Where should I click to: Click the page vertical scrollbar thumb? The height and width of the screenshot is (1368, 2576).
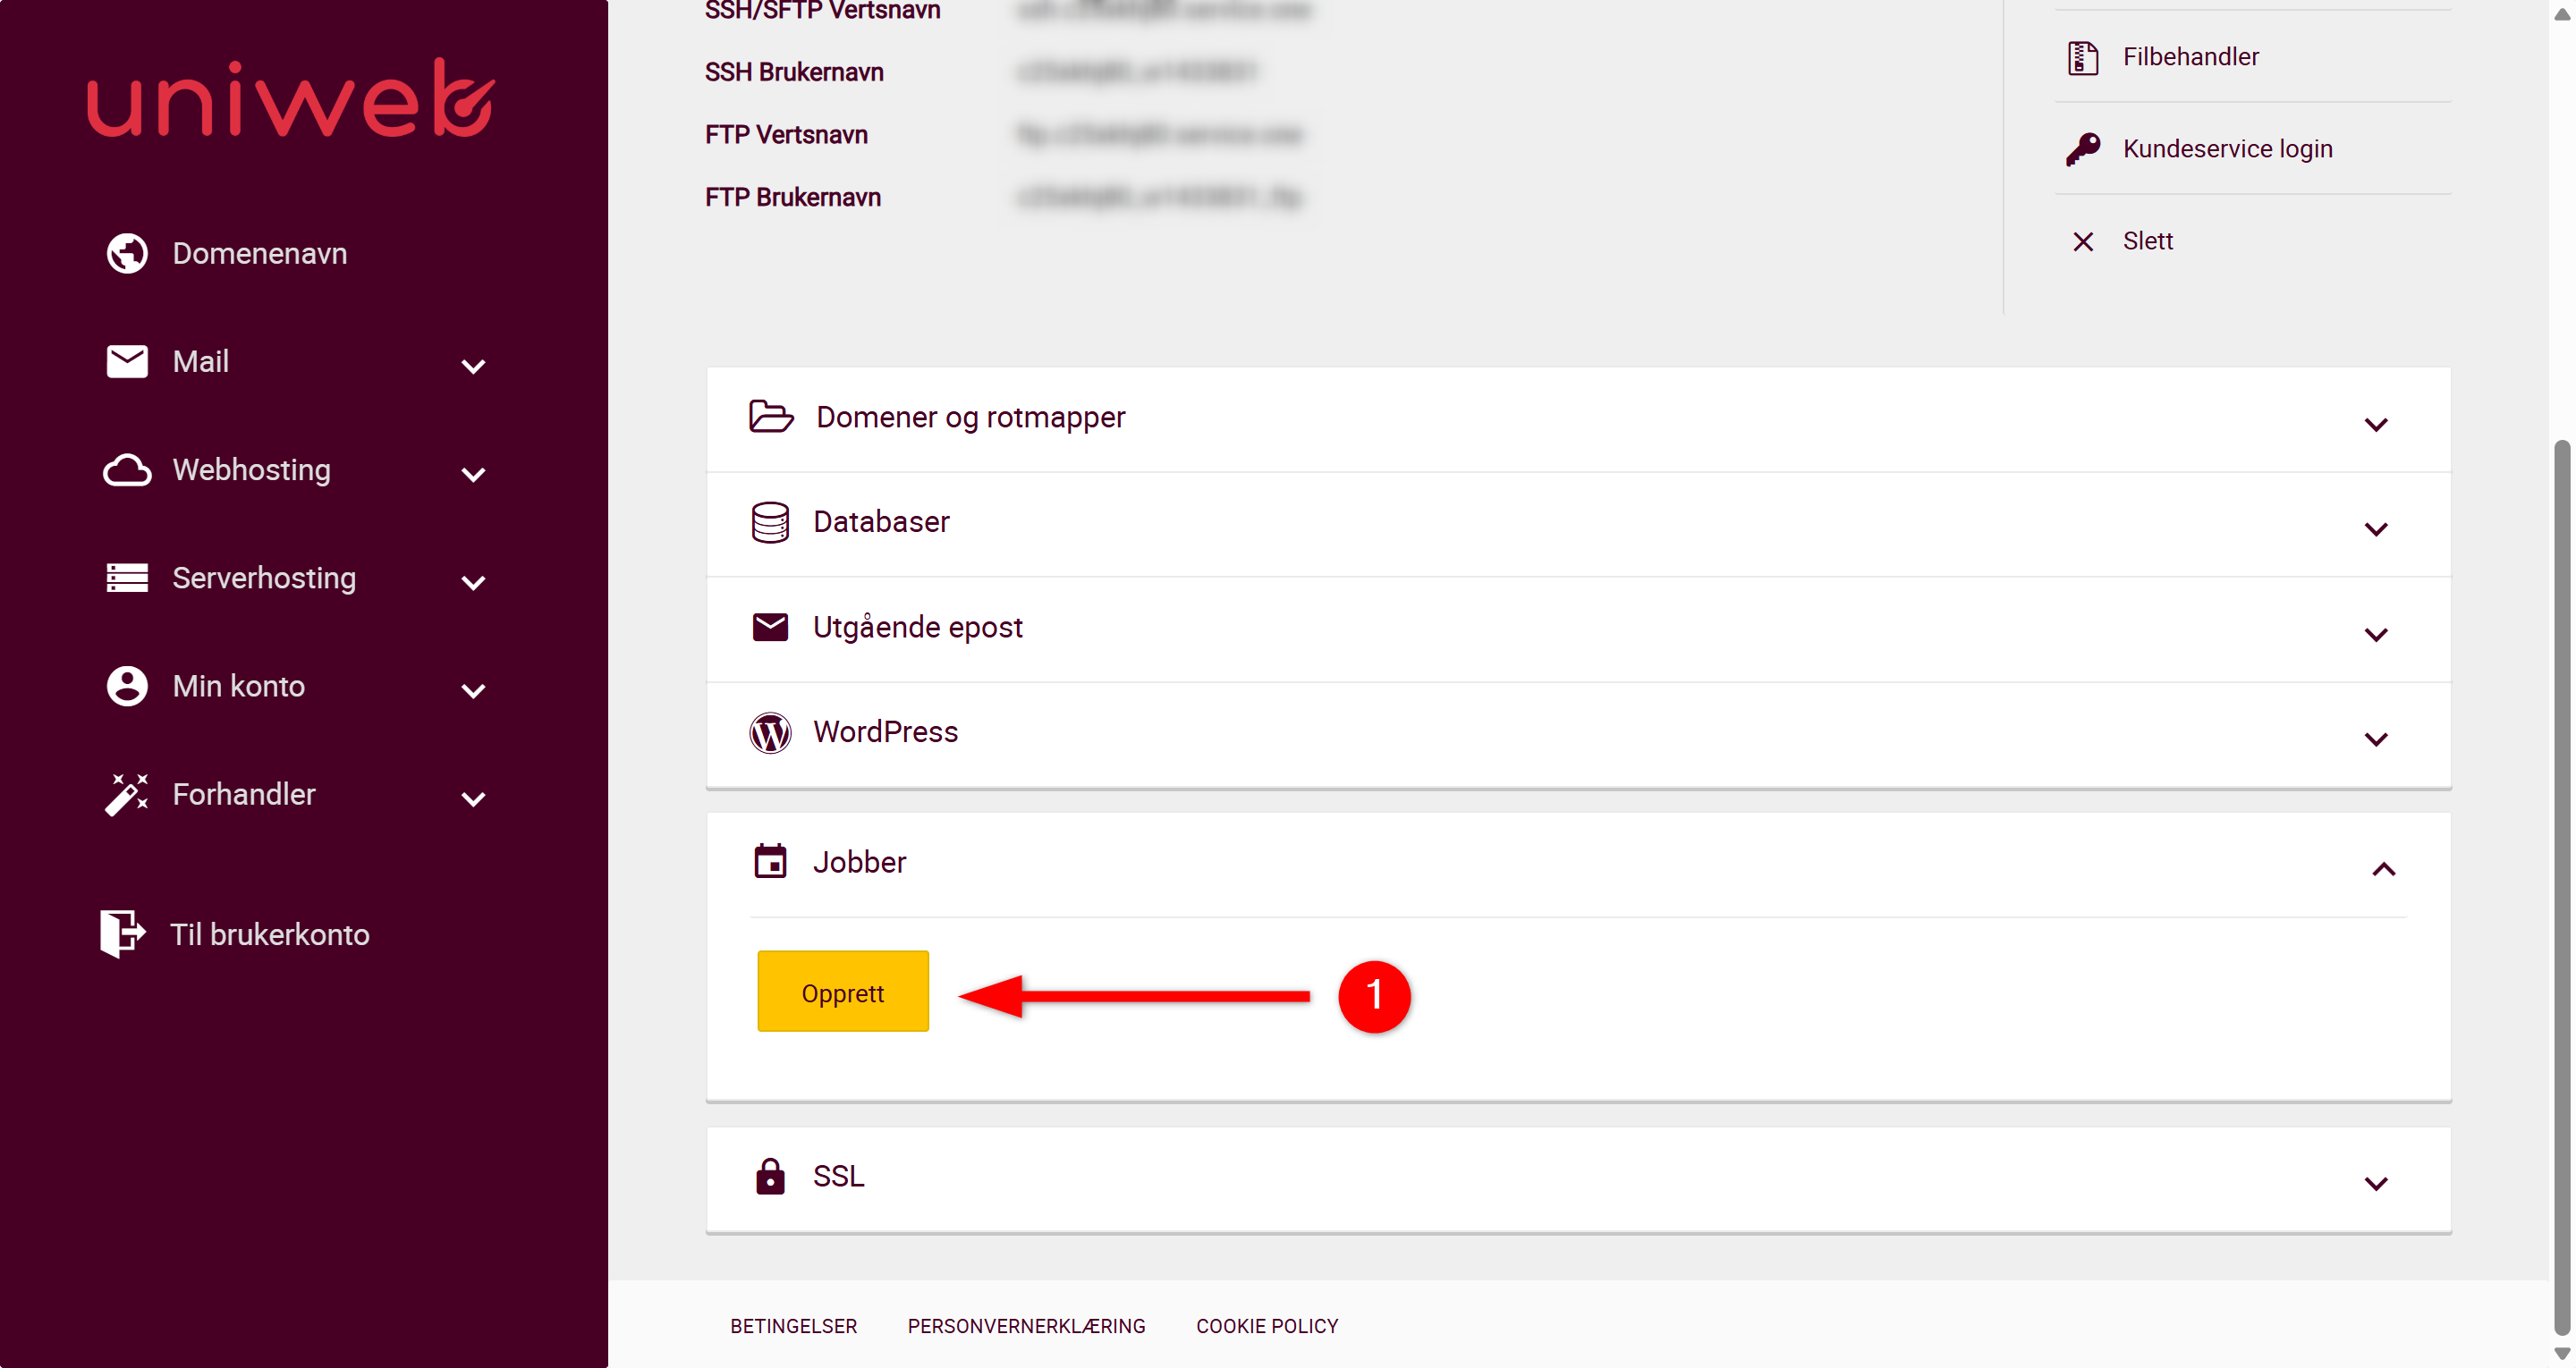tap(2561, 886)
